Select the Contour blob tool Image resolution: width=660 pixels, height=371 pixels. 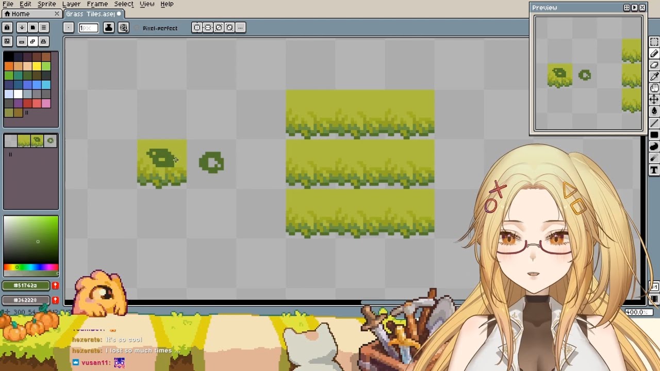654,147
